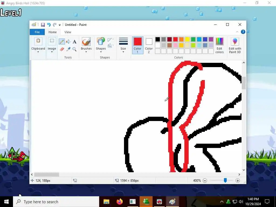Open the Windows Start menu
This screenshot has height=207, width=276.
[x=6, y=202]
